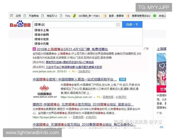
Task: Click the blue 官网 badge
Action: [123, 80]
